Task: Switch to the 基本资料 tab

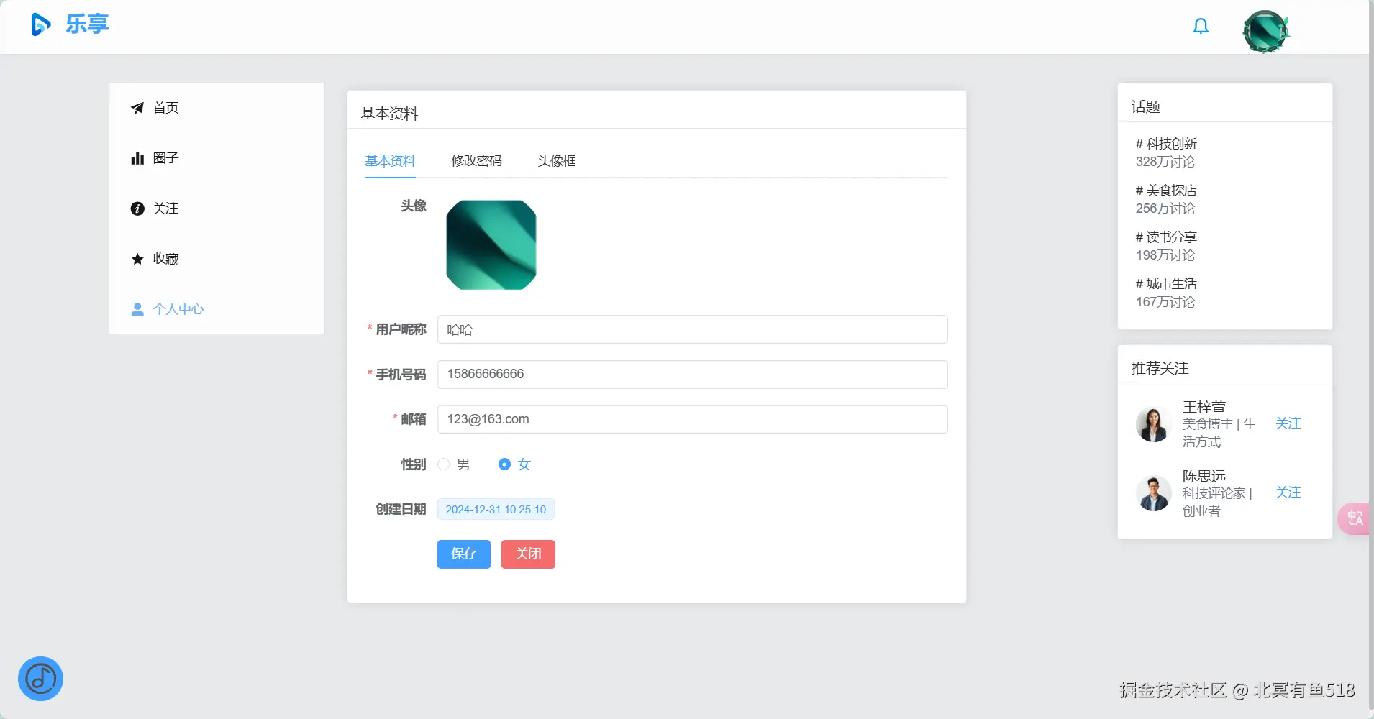Action: (391, 161)
